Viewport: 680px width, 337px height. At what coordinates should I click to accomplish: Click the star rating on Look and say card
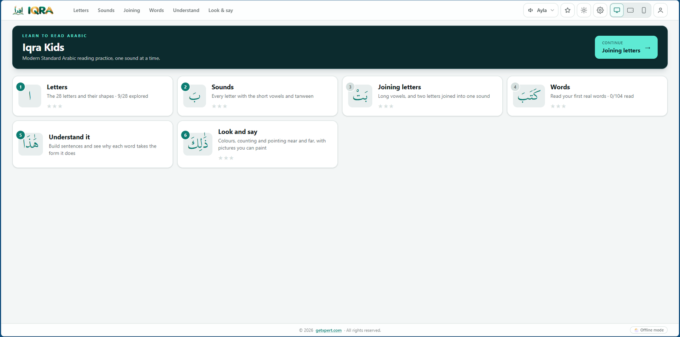point(226,158)
